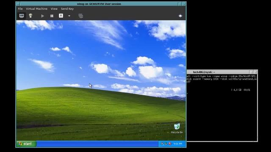The width and height of the screenshot is (271, 152).
Task: Click the first system tray icon
Action: pyautogui.click(x=162, y=144)
